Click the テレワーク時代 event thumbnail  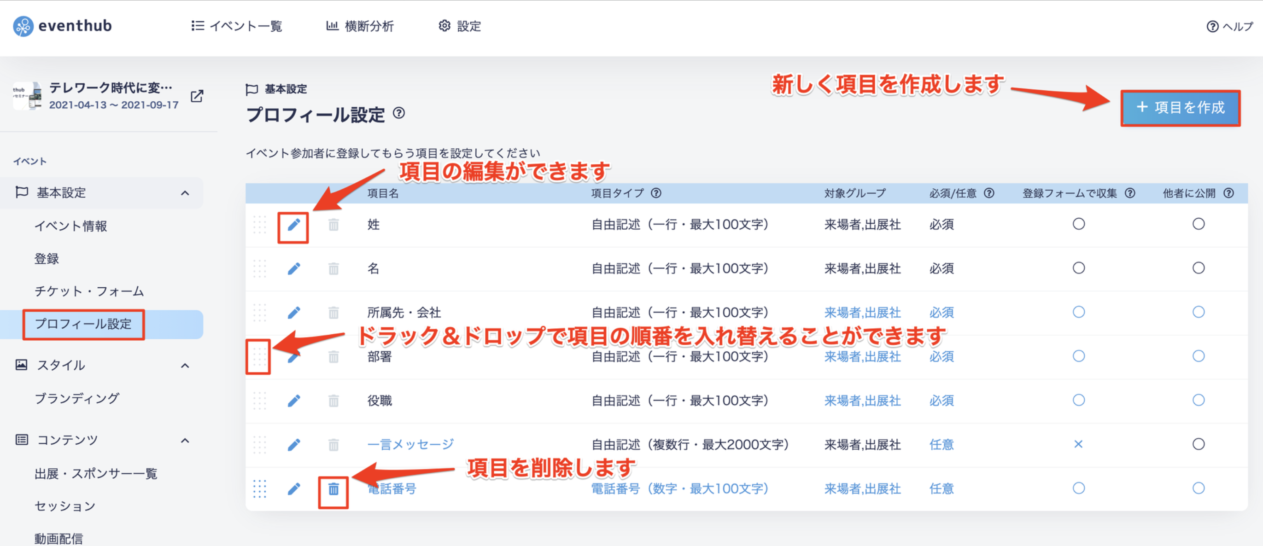(28, 96)
